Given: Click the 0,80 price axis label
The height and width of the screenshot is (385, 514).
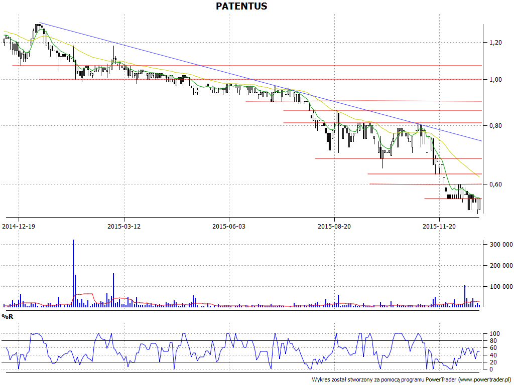Looking at the screenshot, I should coord(495,126).
